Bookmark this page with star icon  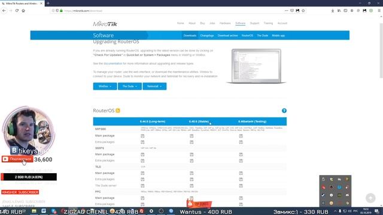303,11
